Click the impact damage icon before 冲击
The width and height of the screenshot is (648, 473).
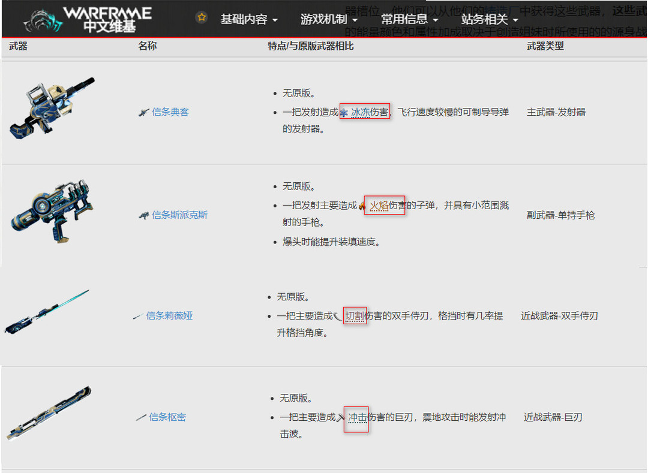341,417
